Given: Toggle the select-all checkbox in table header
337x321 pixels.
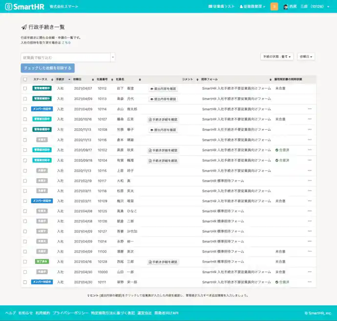Looking at the screenshot, I should click(25, 79).
